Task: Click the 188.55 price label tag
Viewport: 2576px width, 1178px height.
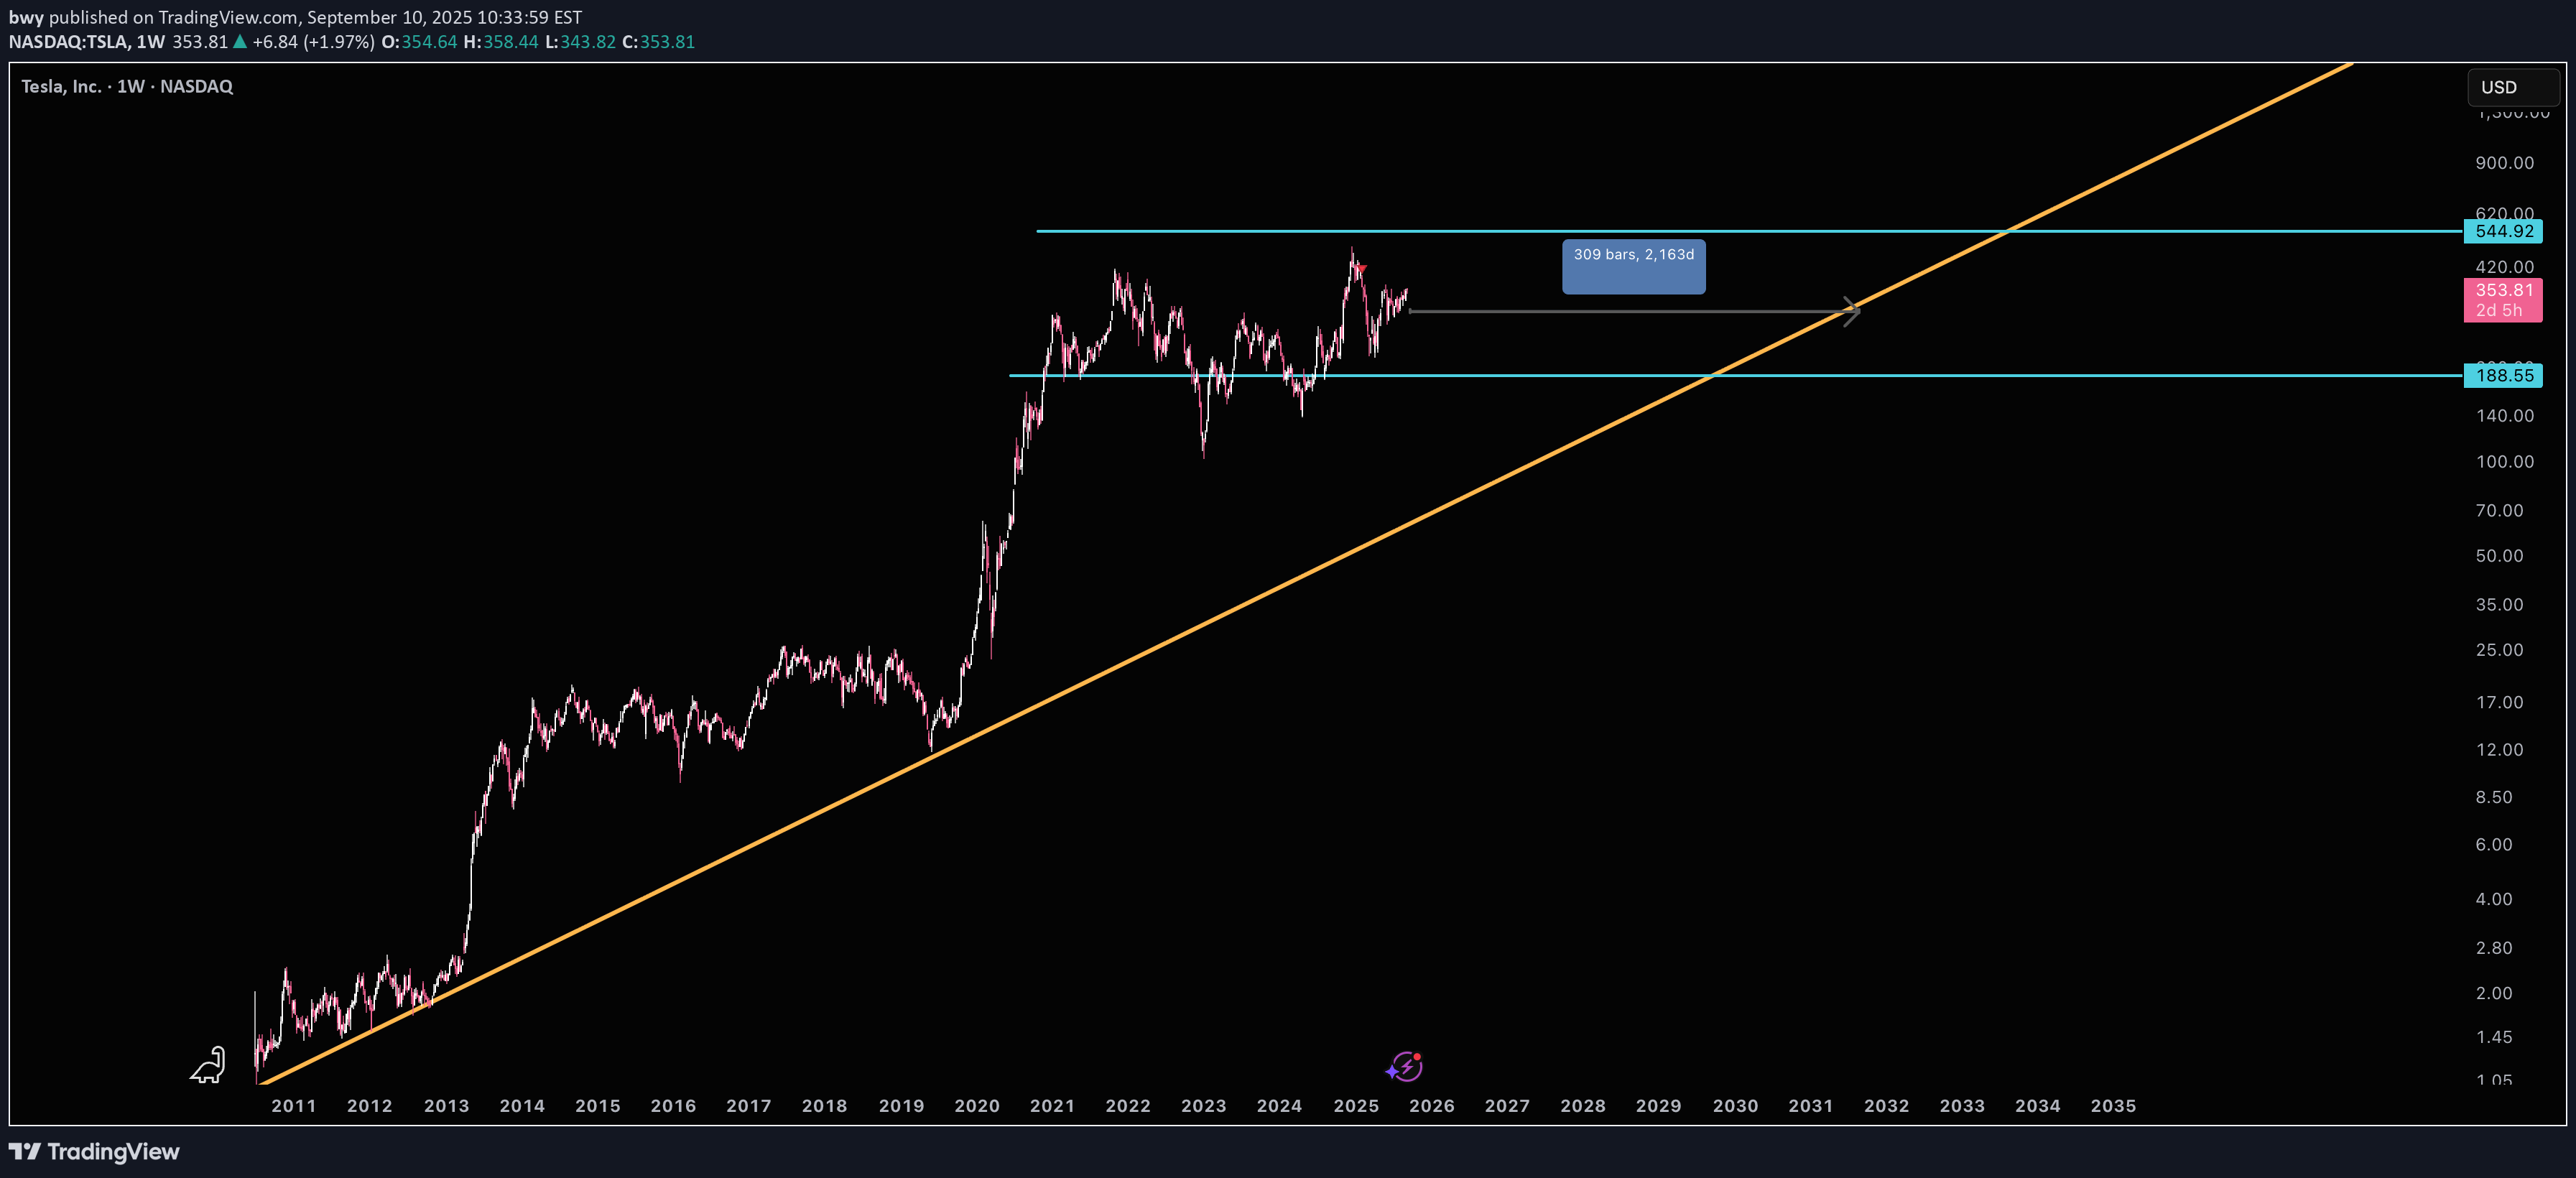Action: [x=2503, y=375]
